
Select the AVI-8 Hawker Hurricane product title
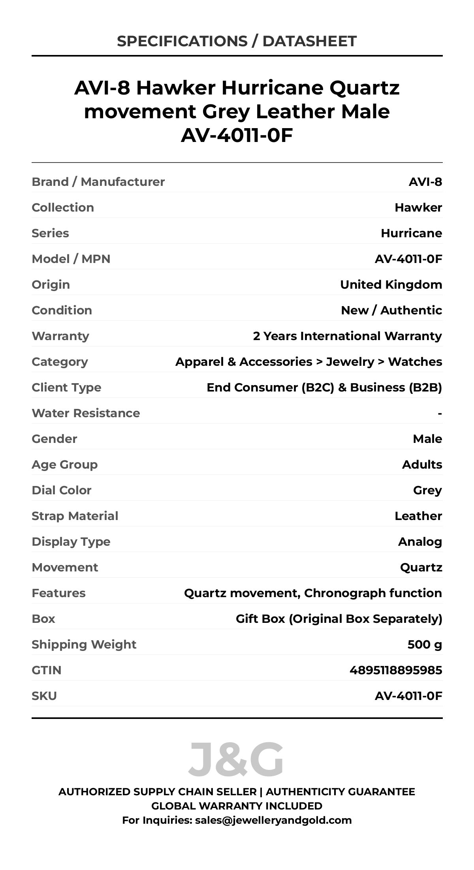(x=237, y=111)
